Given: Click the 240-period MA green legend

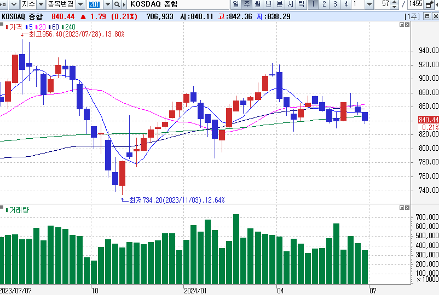Looking at the screenshot, I should pyautogui.click(x=68, y=27).
